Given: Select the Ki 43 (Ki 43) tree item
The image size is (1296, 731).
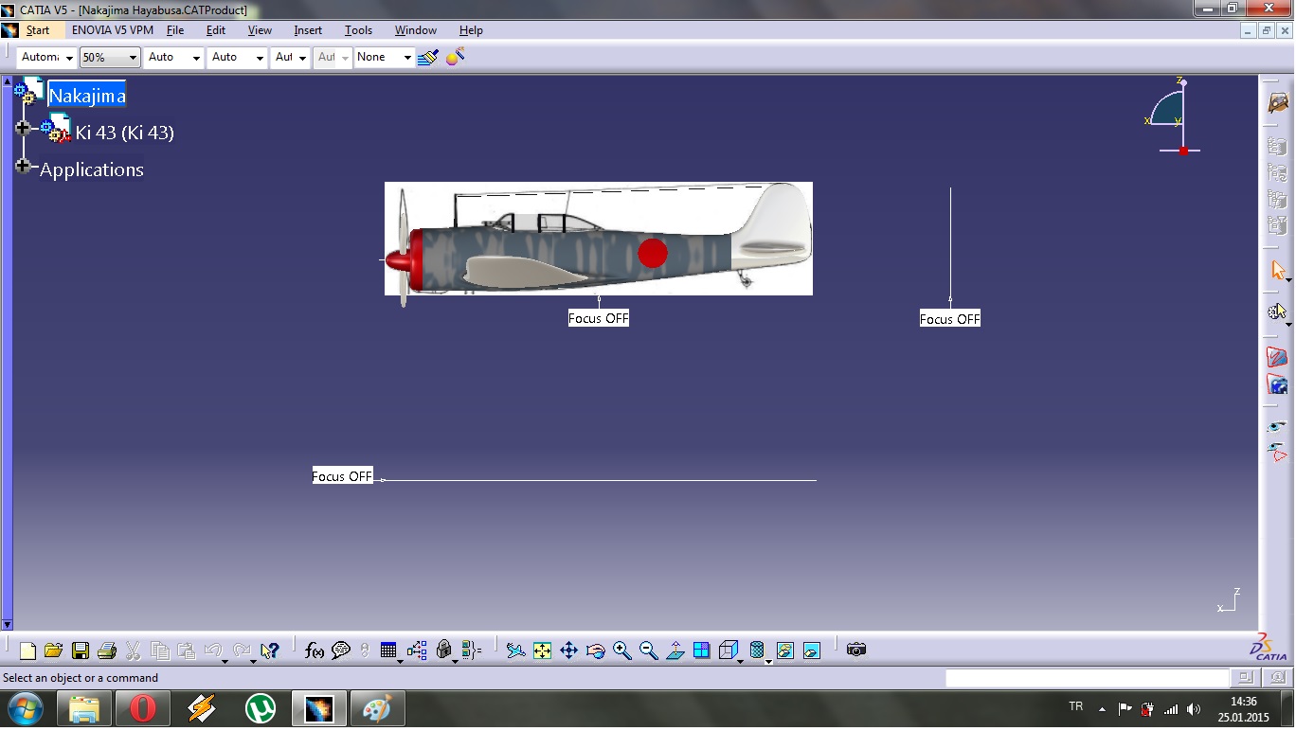Looking at the screenshot, I should point(125,133).
